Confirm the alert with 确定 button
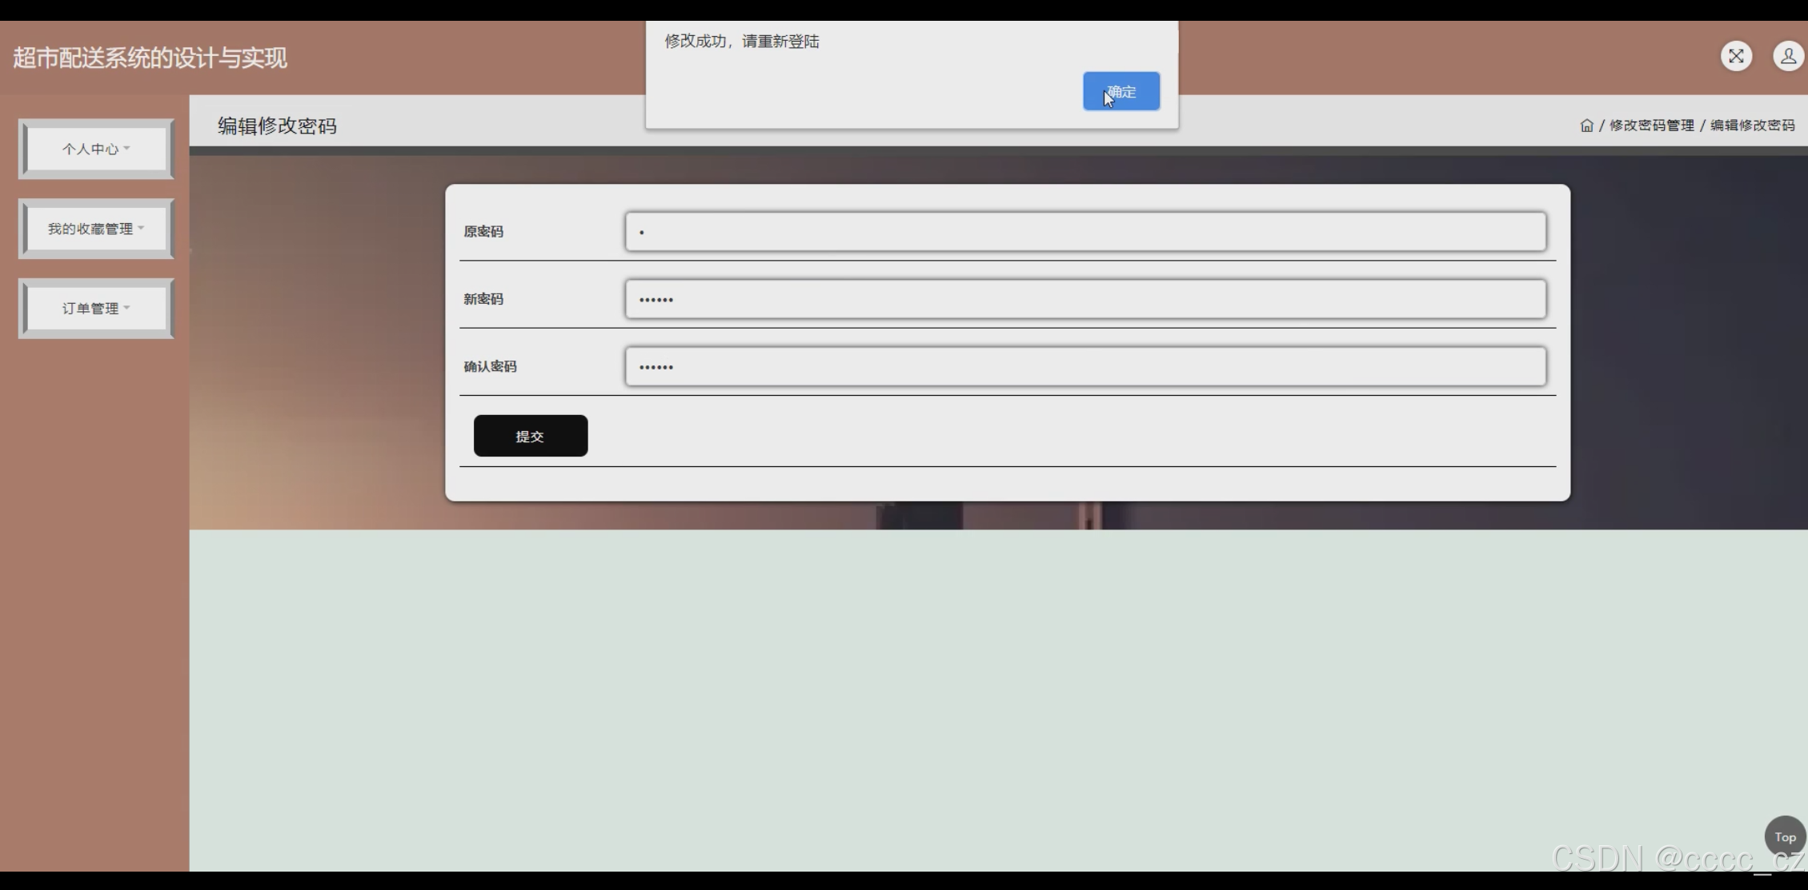Screen dimensions: 1808x890 (1120, 91)
